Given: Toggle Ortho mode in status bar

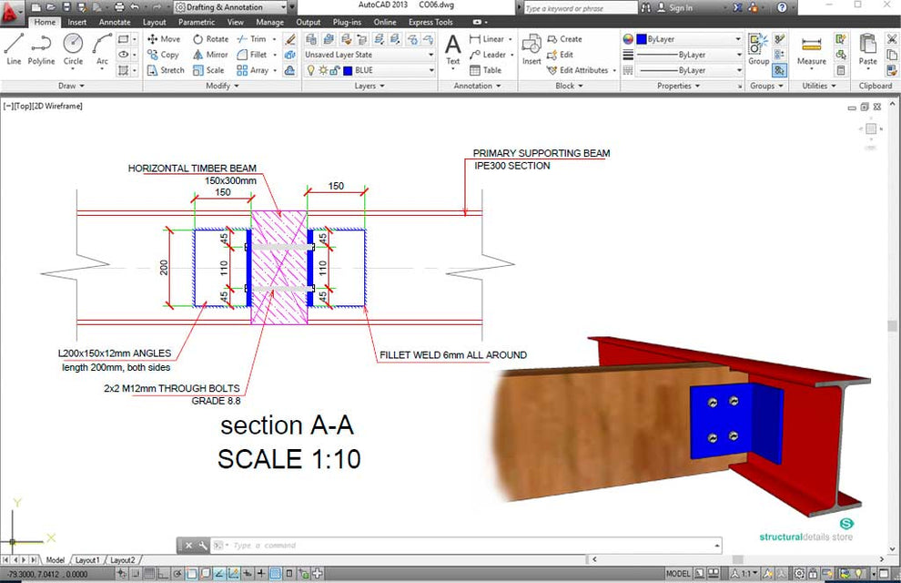Looking at the screenshot, I should [163, 573].
